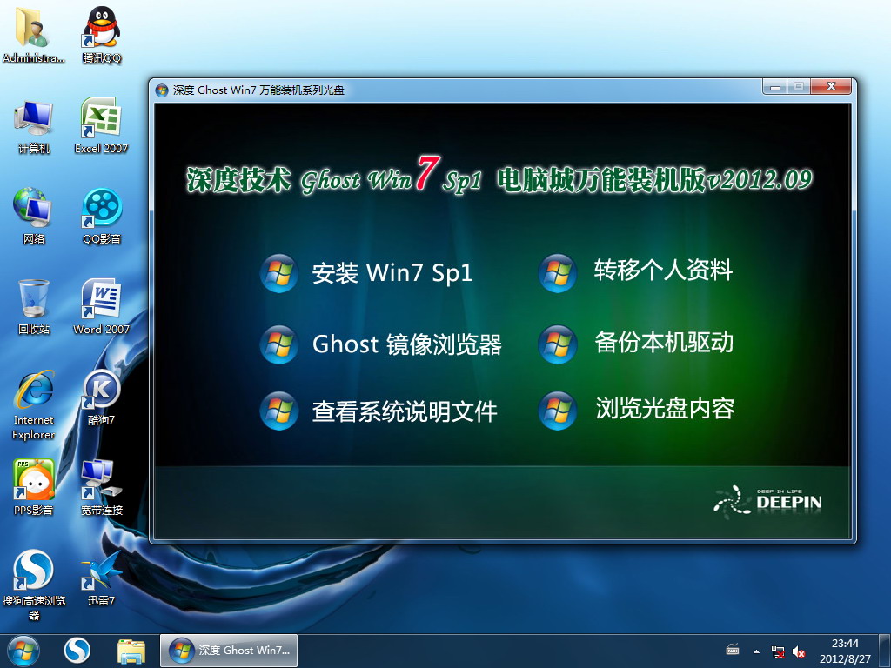Open the 浏览光盘内容 option
The width and height of the screenshot is (891, 668).
tap(636, 409)
